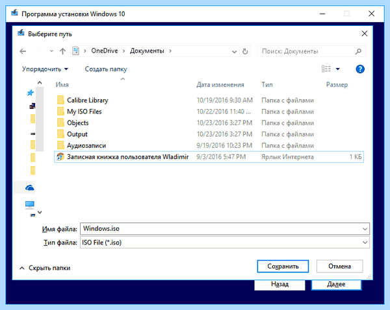The width and height of the screenshot is (390, 310).
Task: Change the view layout icon
Action: click(x=326, y=69)
